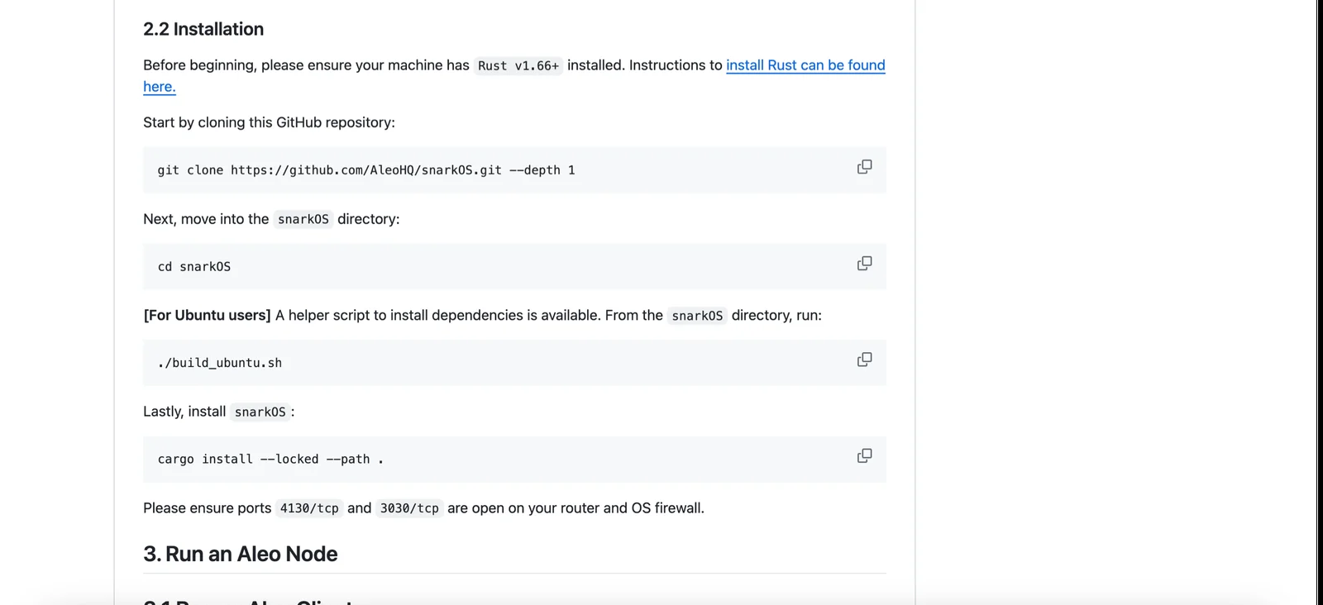Copy the build_ubuntu.sh command
This screenshot has height=605, width=1323.
click(x=864, y=360)
